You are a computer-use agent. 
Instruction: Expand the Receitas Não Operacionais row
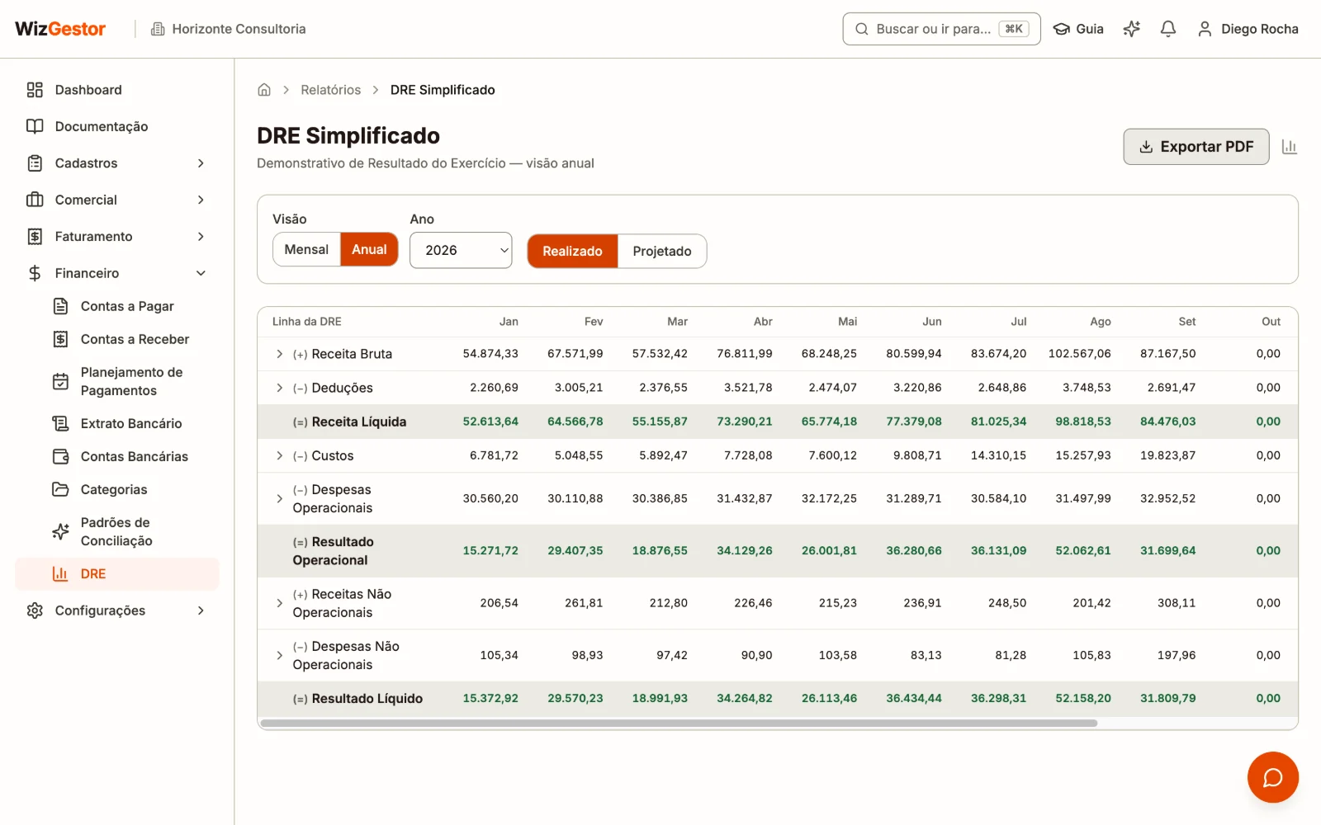279,603
